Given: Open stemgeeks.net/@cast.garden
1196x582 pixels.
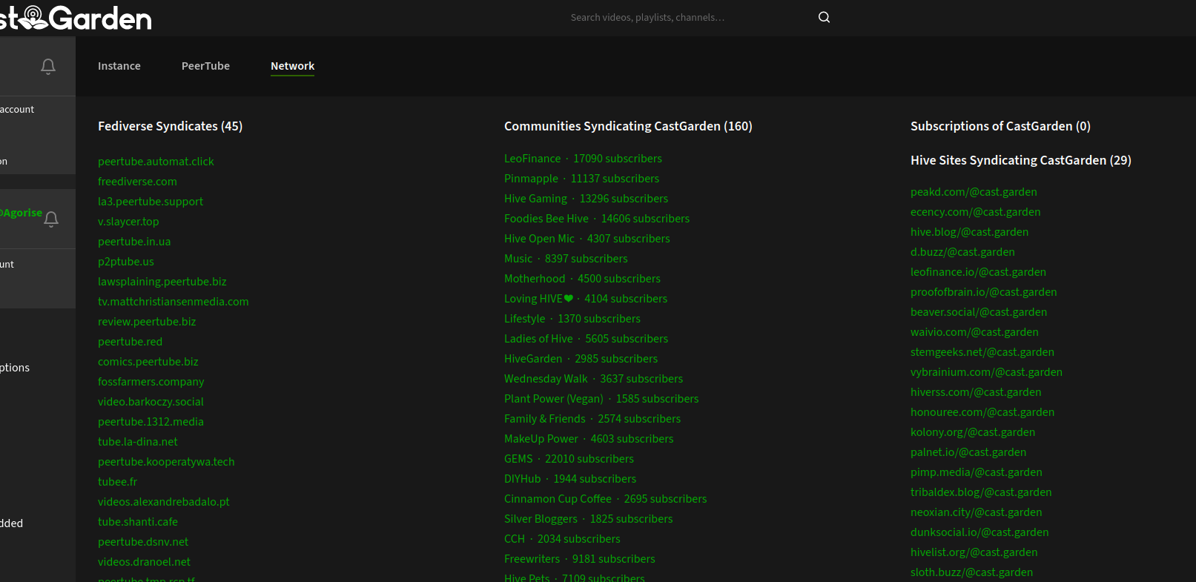Looking at the screenshot, I should pos(982,352).
